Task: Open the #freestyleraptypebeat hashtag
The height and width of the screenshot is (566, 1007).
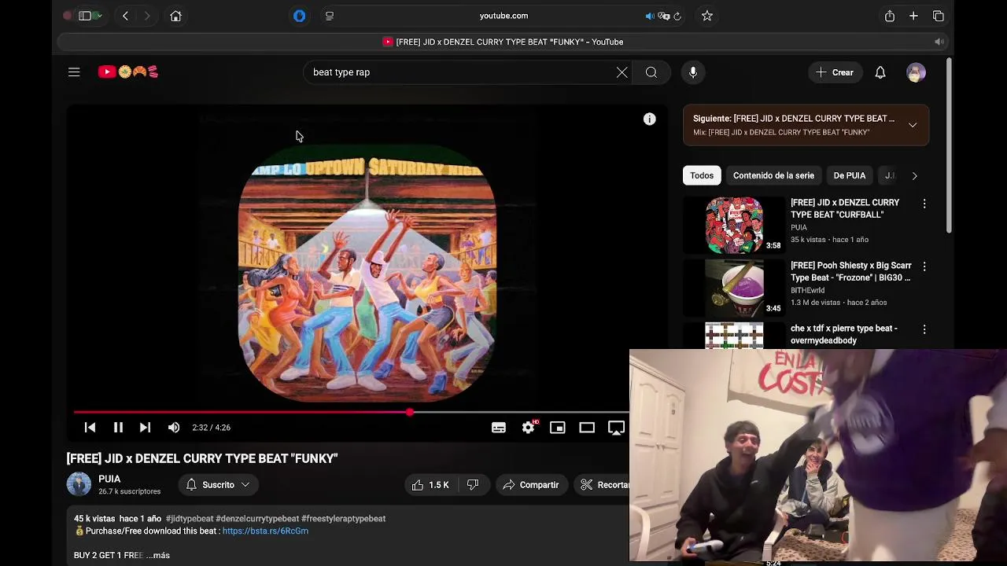Action: pos(343,519)
